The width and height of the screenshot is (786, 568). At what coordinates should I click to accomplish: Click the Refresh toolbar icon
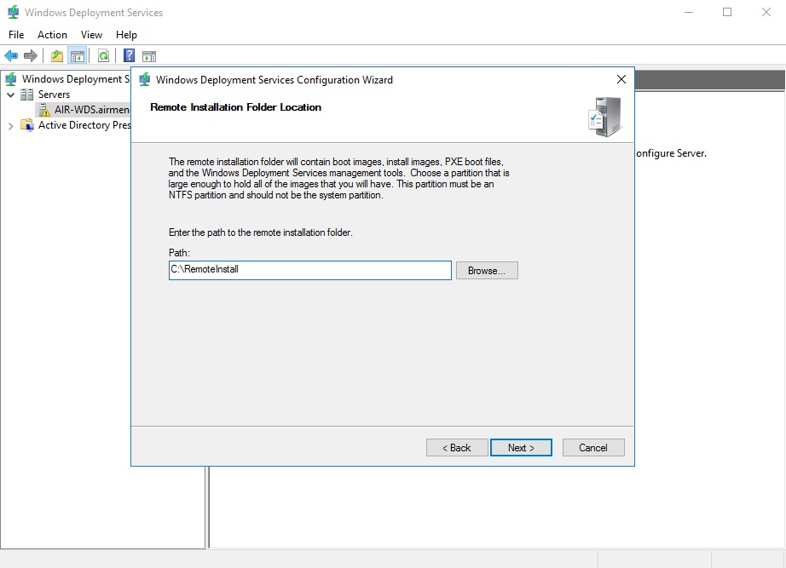click(x=103, y=56)
